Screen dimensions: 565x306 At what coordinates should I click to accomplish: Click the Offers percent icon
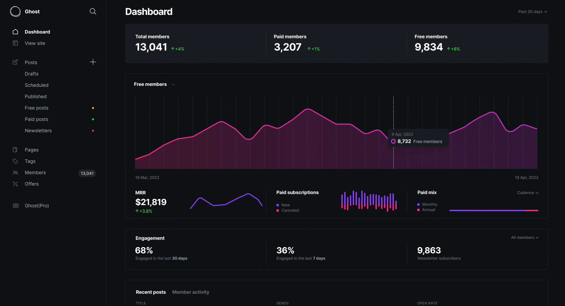[15, 184]
